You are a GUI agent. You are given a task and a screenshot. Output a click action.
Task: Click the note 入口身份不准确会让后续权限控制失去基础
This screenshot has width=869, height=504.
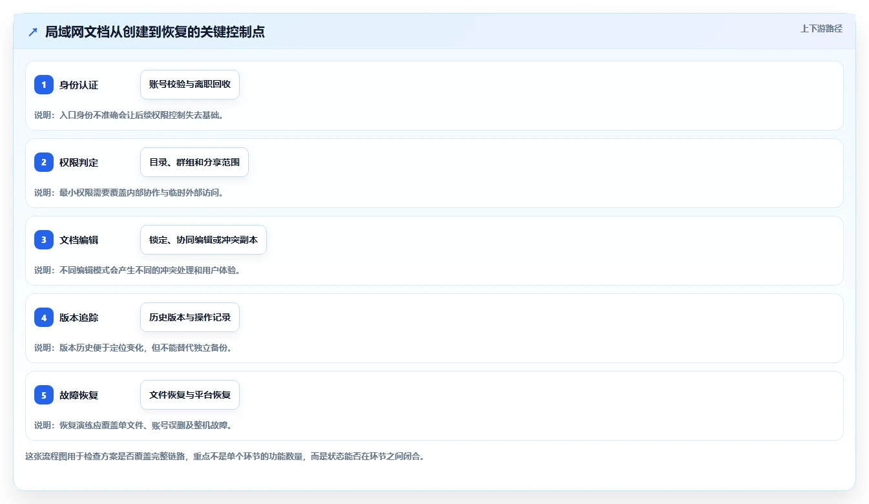(141, 115)
